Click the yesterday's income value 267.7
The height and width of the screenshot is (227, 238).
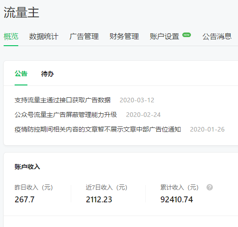point(25,200)
